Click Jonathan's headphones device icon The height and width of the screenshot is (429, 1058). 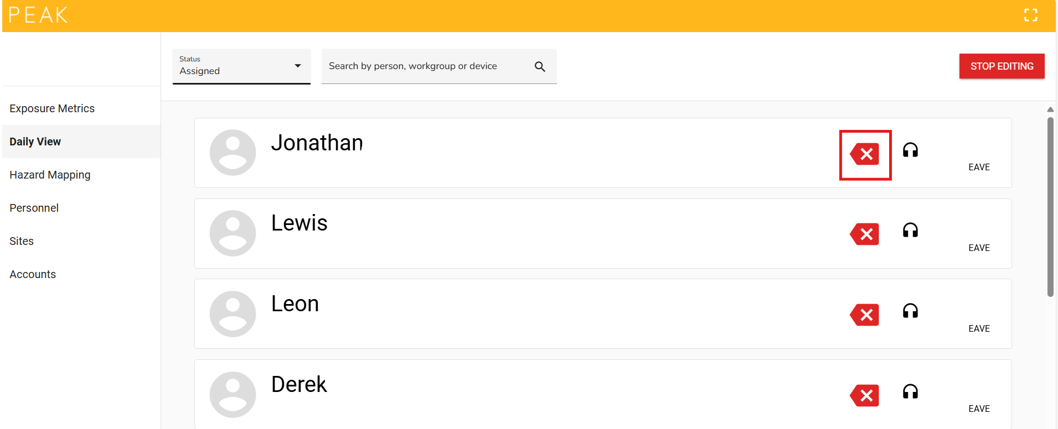tap(910, 150)
